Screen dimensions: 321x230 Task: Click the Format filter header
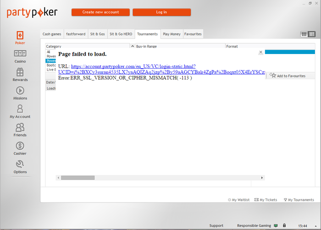click(x=270, y=46)
